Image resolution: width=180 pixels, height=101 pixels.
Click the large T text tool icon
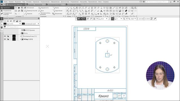(83, 14)
